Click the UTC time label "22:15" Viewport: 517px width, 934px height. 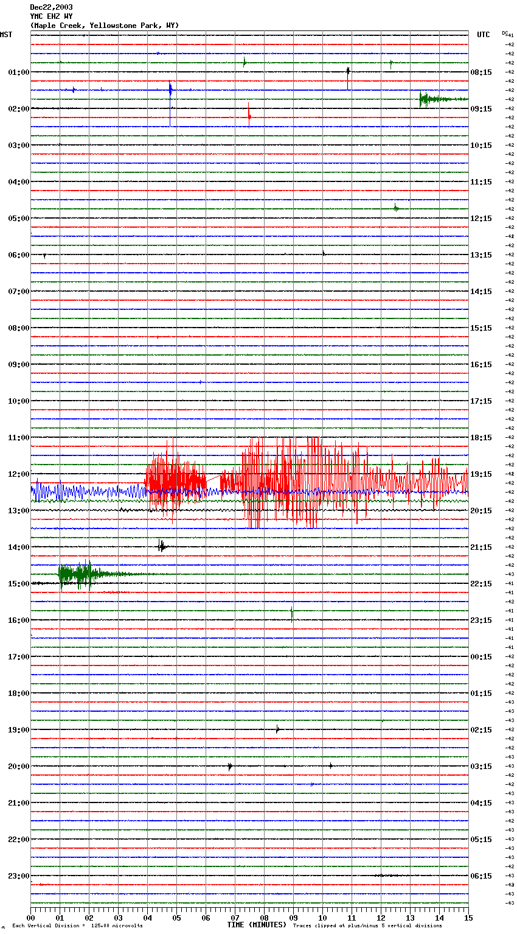481,584
